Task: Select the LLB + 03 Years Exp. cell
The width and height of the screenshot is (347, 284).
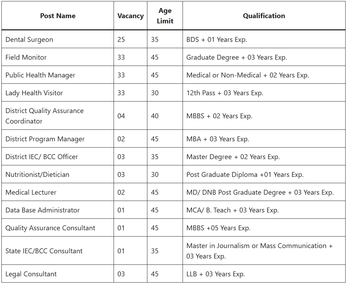Action: (x=216, y=274)
